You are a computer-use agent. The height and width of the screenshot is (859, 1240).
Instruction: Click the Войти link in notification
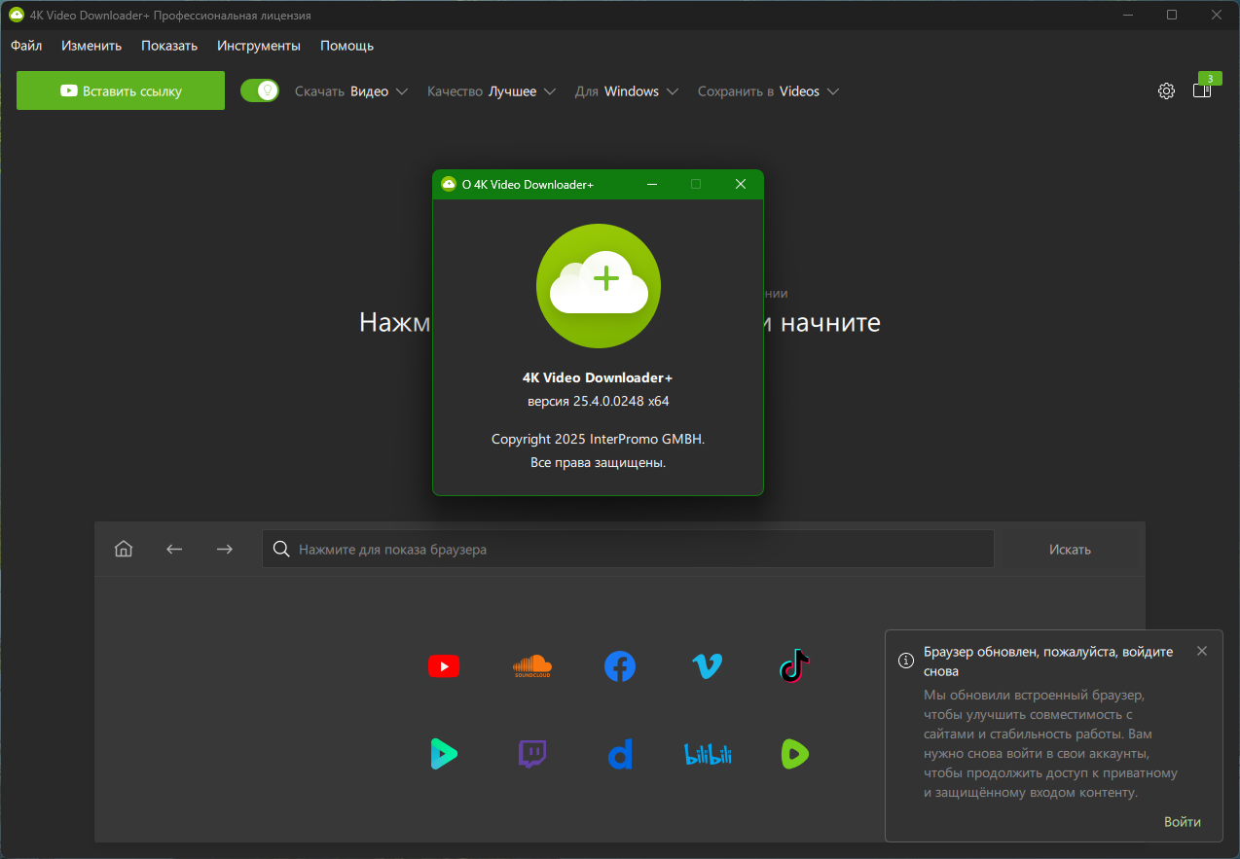(1182, 822)
